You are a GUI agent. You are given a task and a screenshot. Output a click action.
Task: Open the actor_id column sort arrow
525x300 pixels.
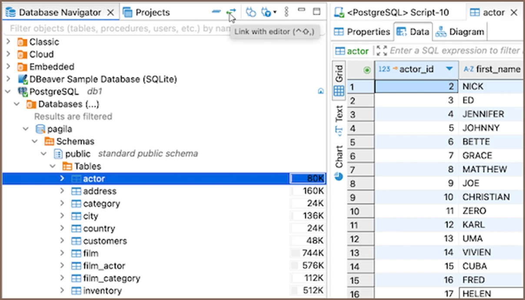coord(449,70)
